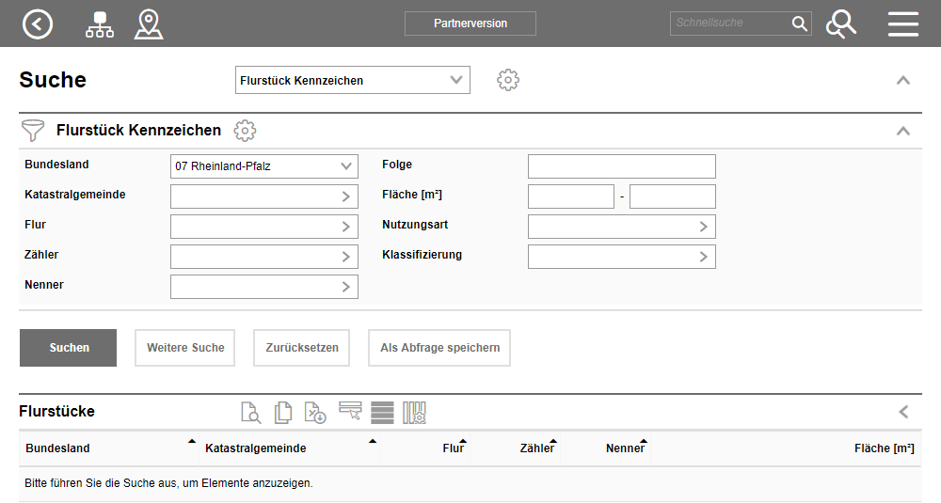Toggle the select rows icon in Flurstücke toolbar
Viewport: 941px width, 503px height.
coord(350,411)
